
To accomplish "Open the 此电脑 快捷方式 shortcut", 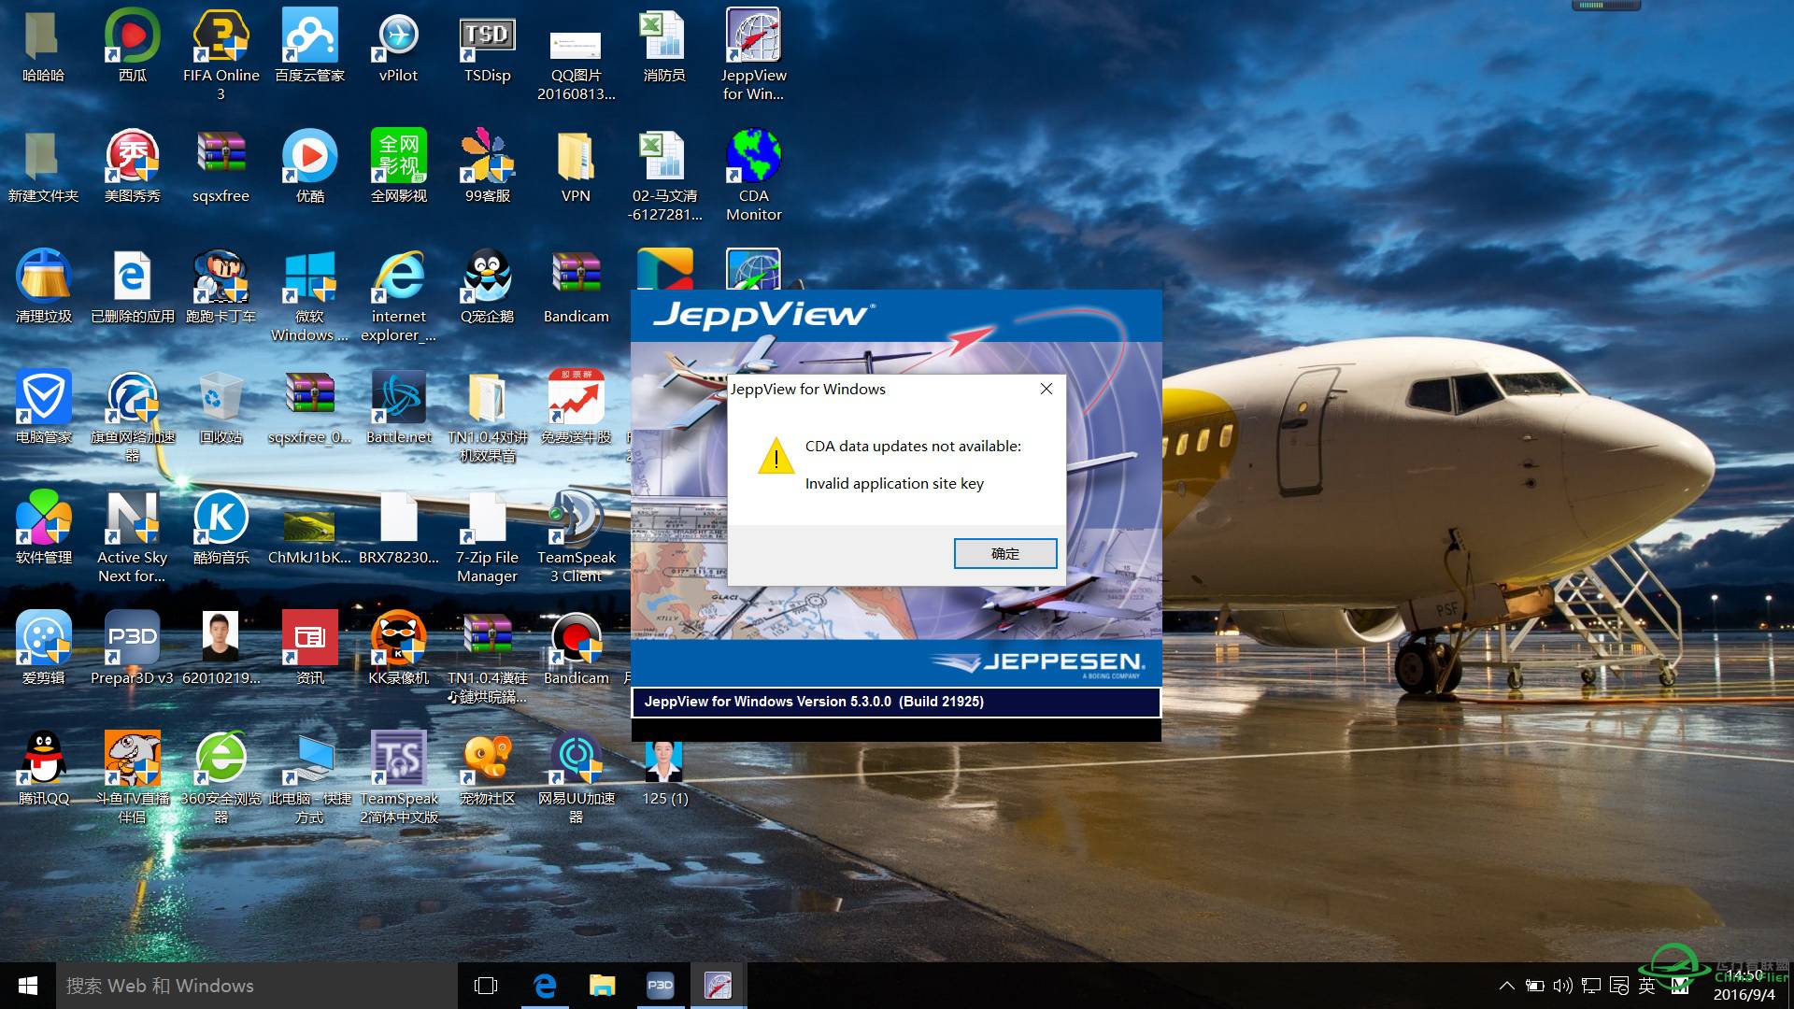I will (309, 777).
